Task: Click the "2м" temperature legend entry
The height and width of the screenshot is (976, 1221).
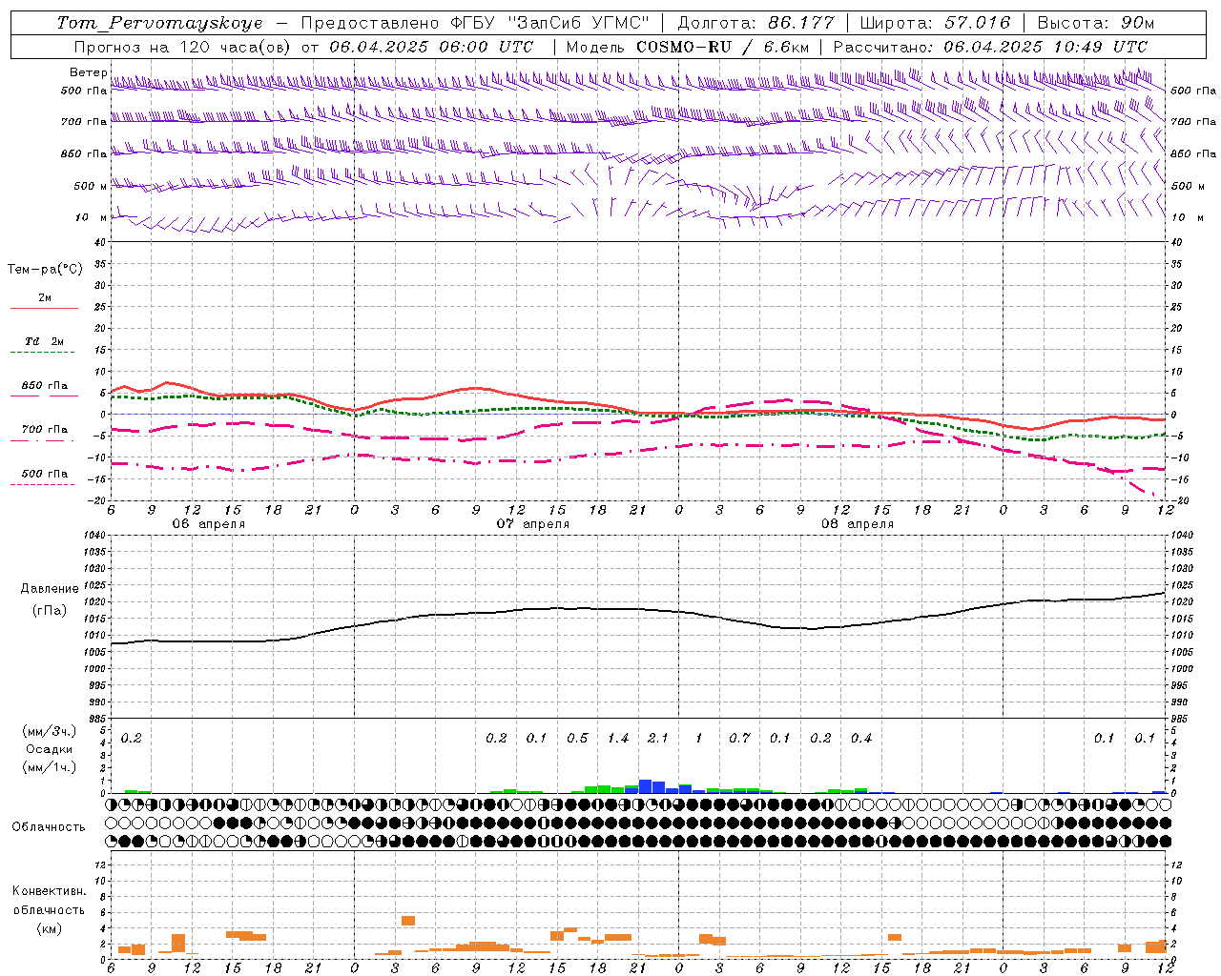Action: [x=45, y=297]
